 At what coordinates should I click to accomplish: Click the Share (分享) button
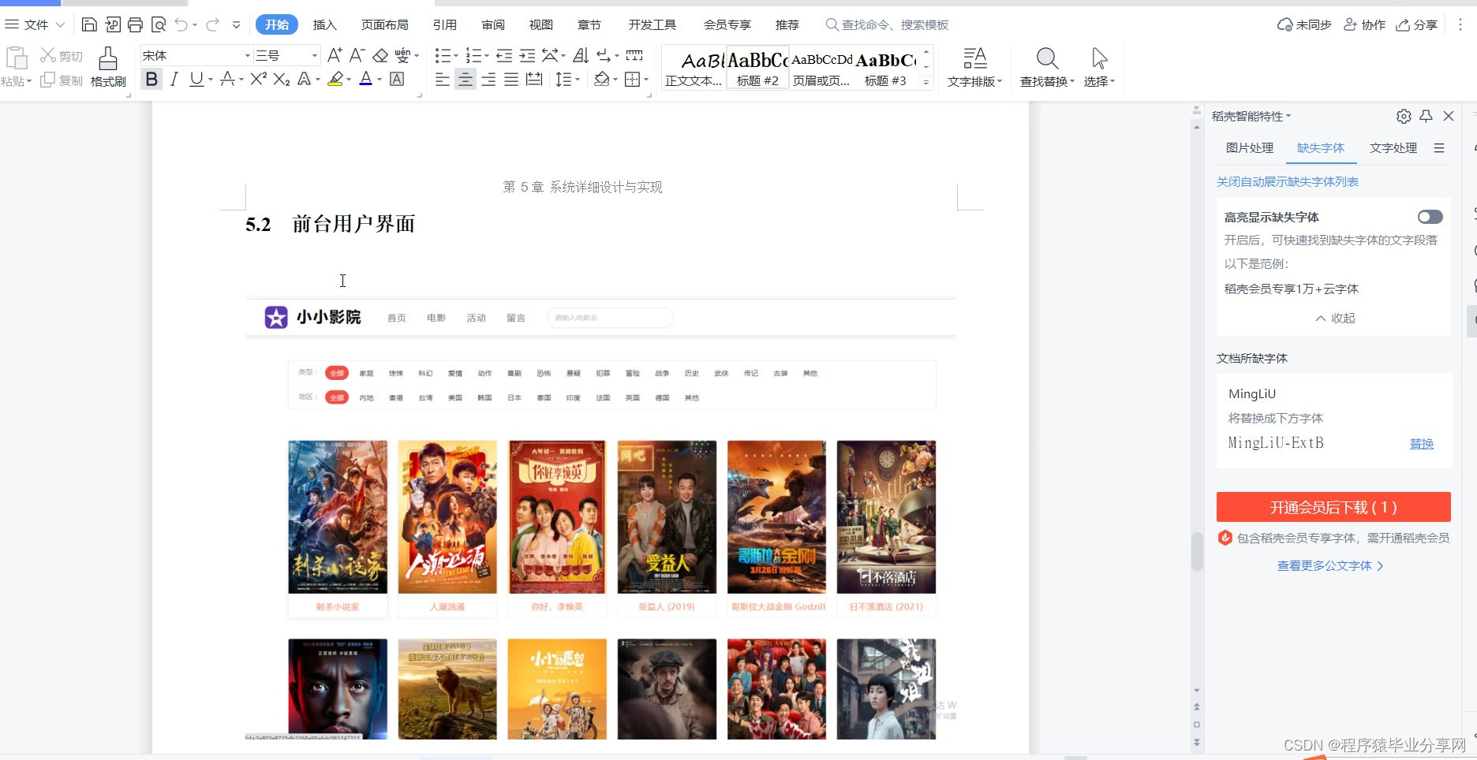coord(1416,25)
